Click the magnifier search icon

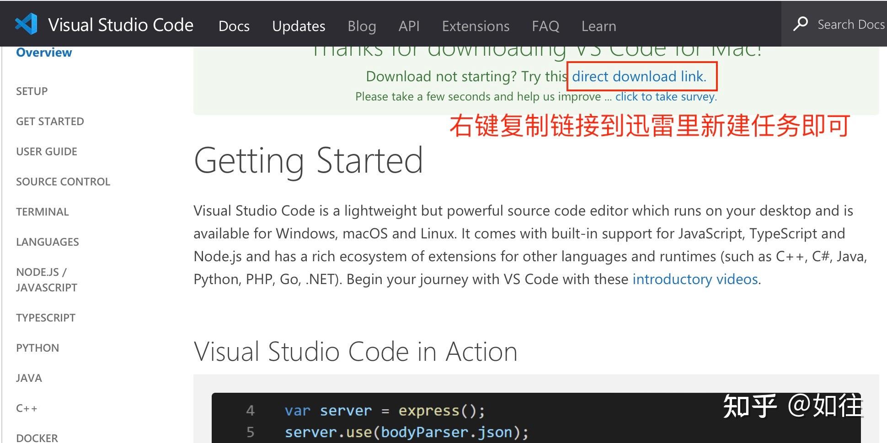(800, 24)
